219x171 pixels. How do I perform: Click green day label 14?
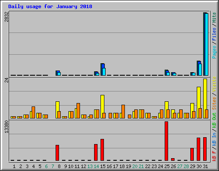(96, 166)
